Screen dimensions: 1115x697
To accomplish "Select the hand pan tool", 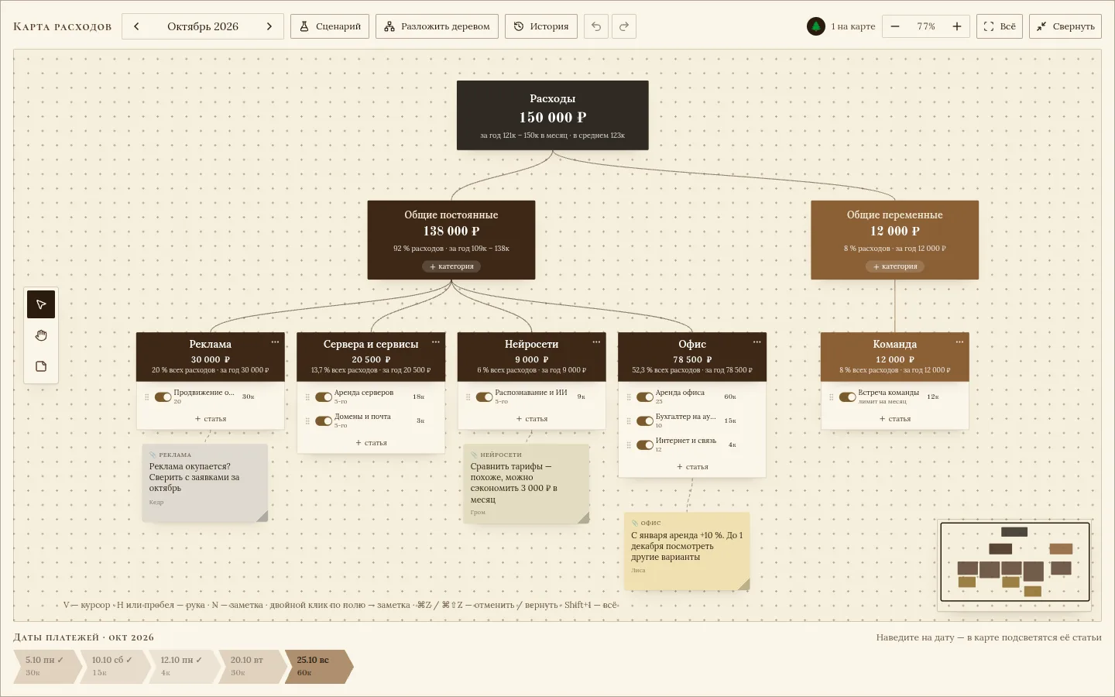I will click(41, 335).
